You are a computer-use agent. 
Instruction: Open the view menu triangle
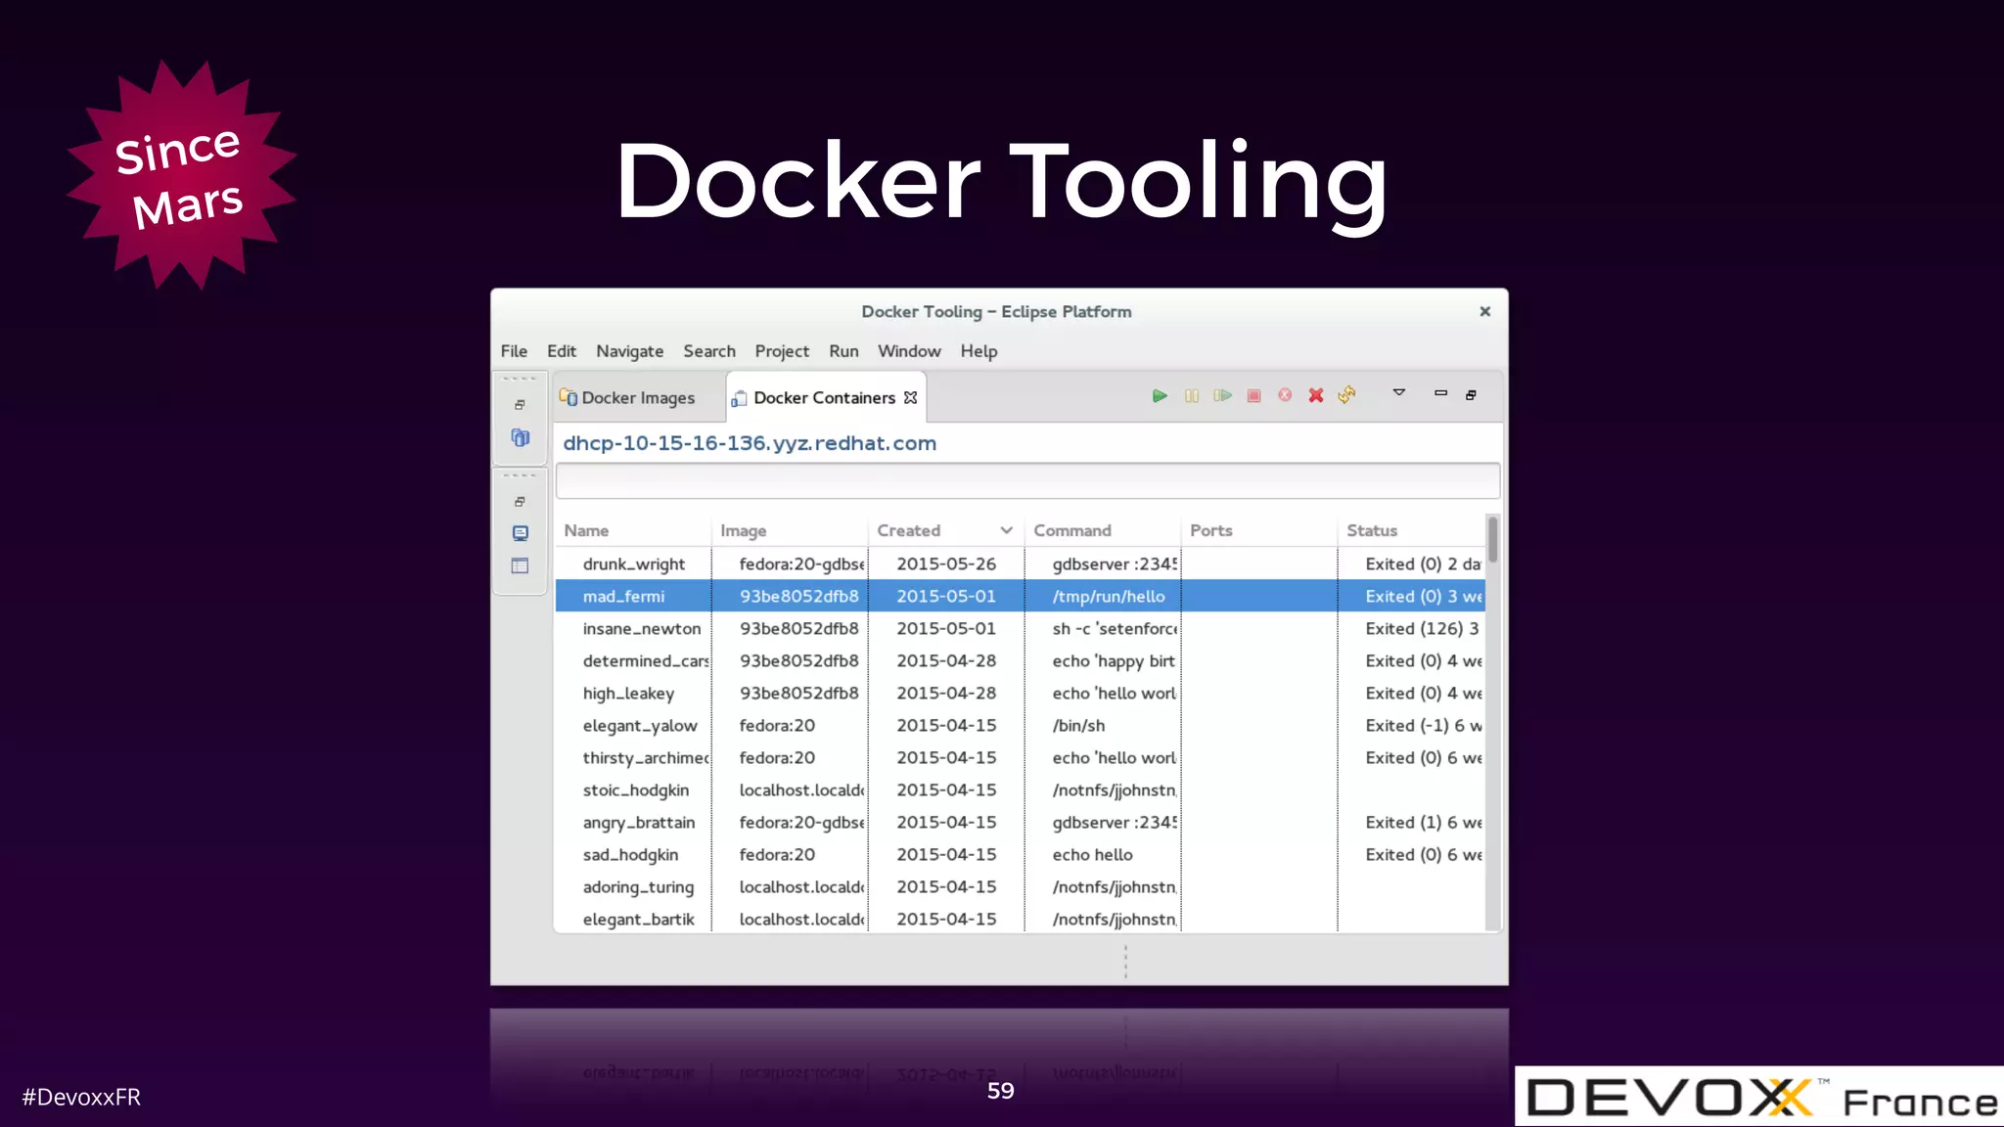pyautogui.click(x=1399, y=392)
